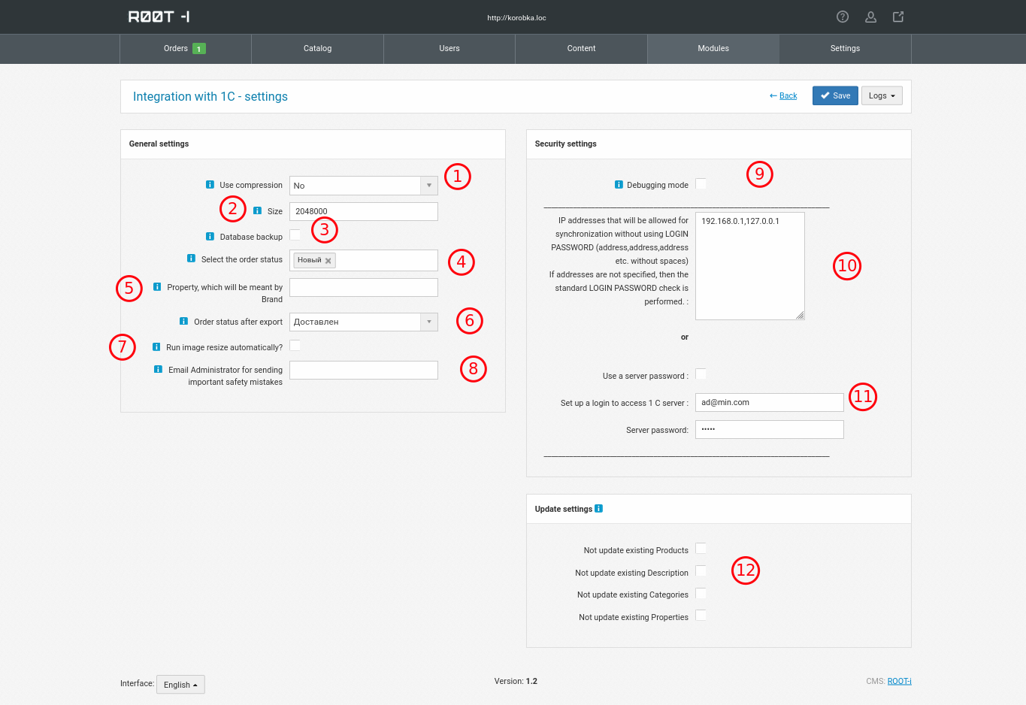The height and width of the screenshot is (705, 1026).
Task: Open the ROOT-i CMS link in footer
Action: point(899,681)
